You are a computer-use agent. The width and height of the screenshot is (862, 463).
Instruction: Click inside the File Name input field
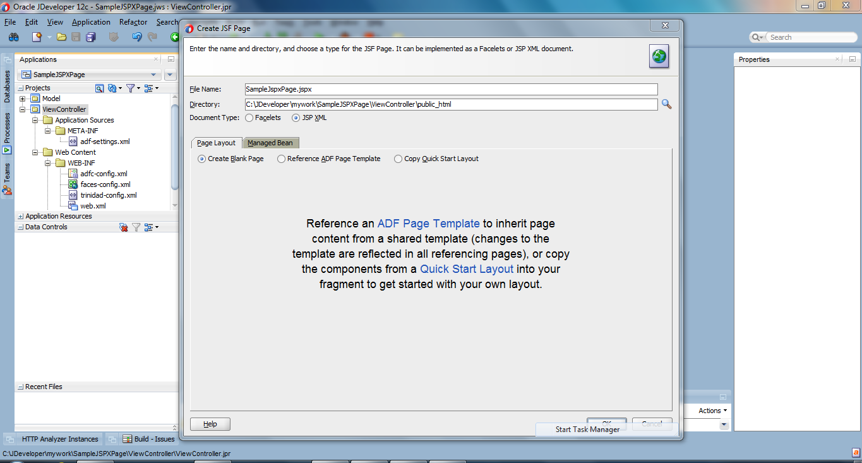coord(442,89)
